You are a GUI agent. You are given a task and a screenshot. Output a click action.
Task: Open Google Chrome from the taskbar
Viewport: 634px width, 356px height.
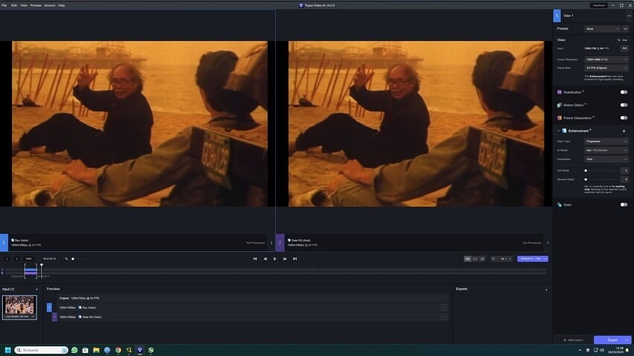point(118,350)
